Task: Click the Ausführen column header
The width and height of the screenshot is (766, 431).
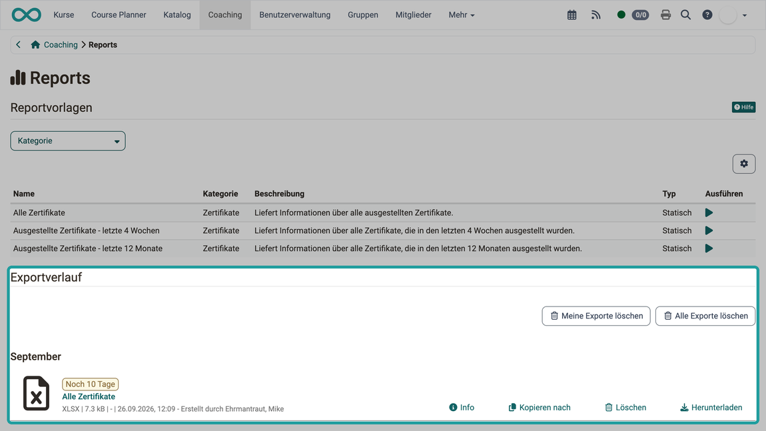Action: [724, 193]
